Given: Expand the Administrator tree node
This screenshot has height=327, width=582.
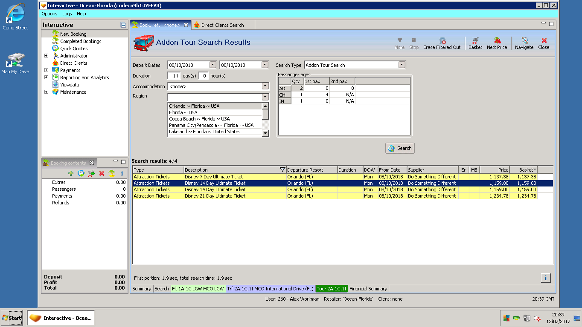Looking at the screenshot, I should (47, 56).
